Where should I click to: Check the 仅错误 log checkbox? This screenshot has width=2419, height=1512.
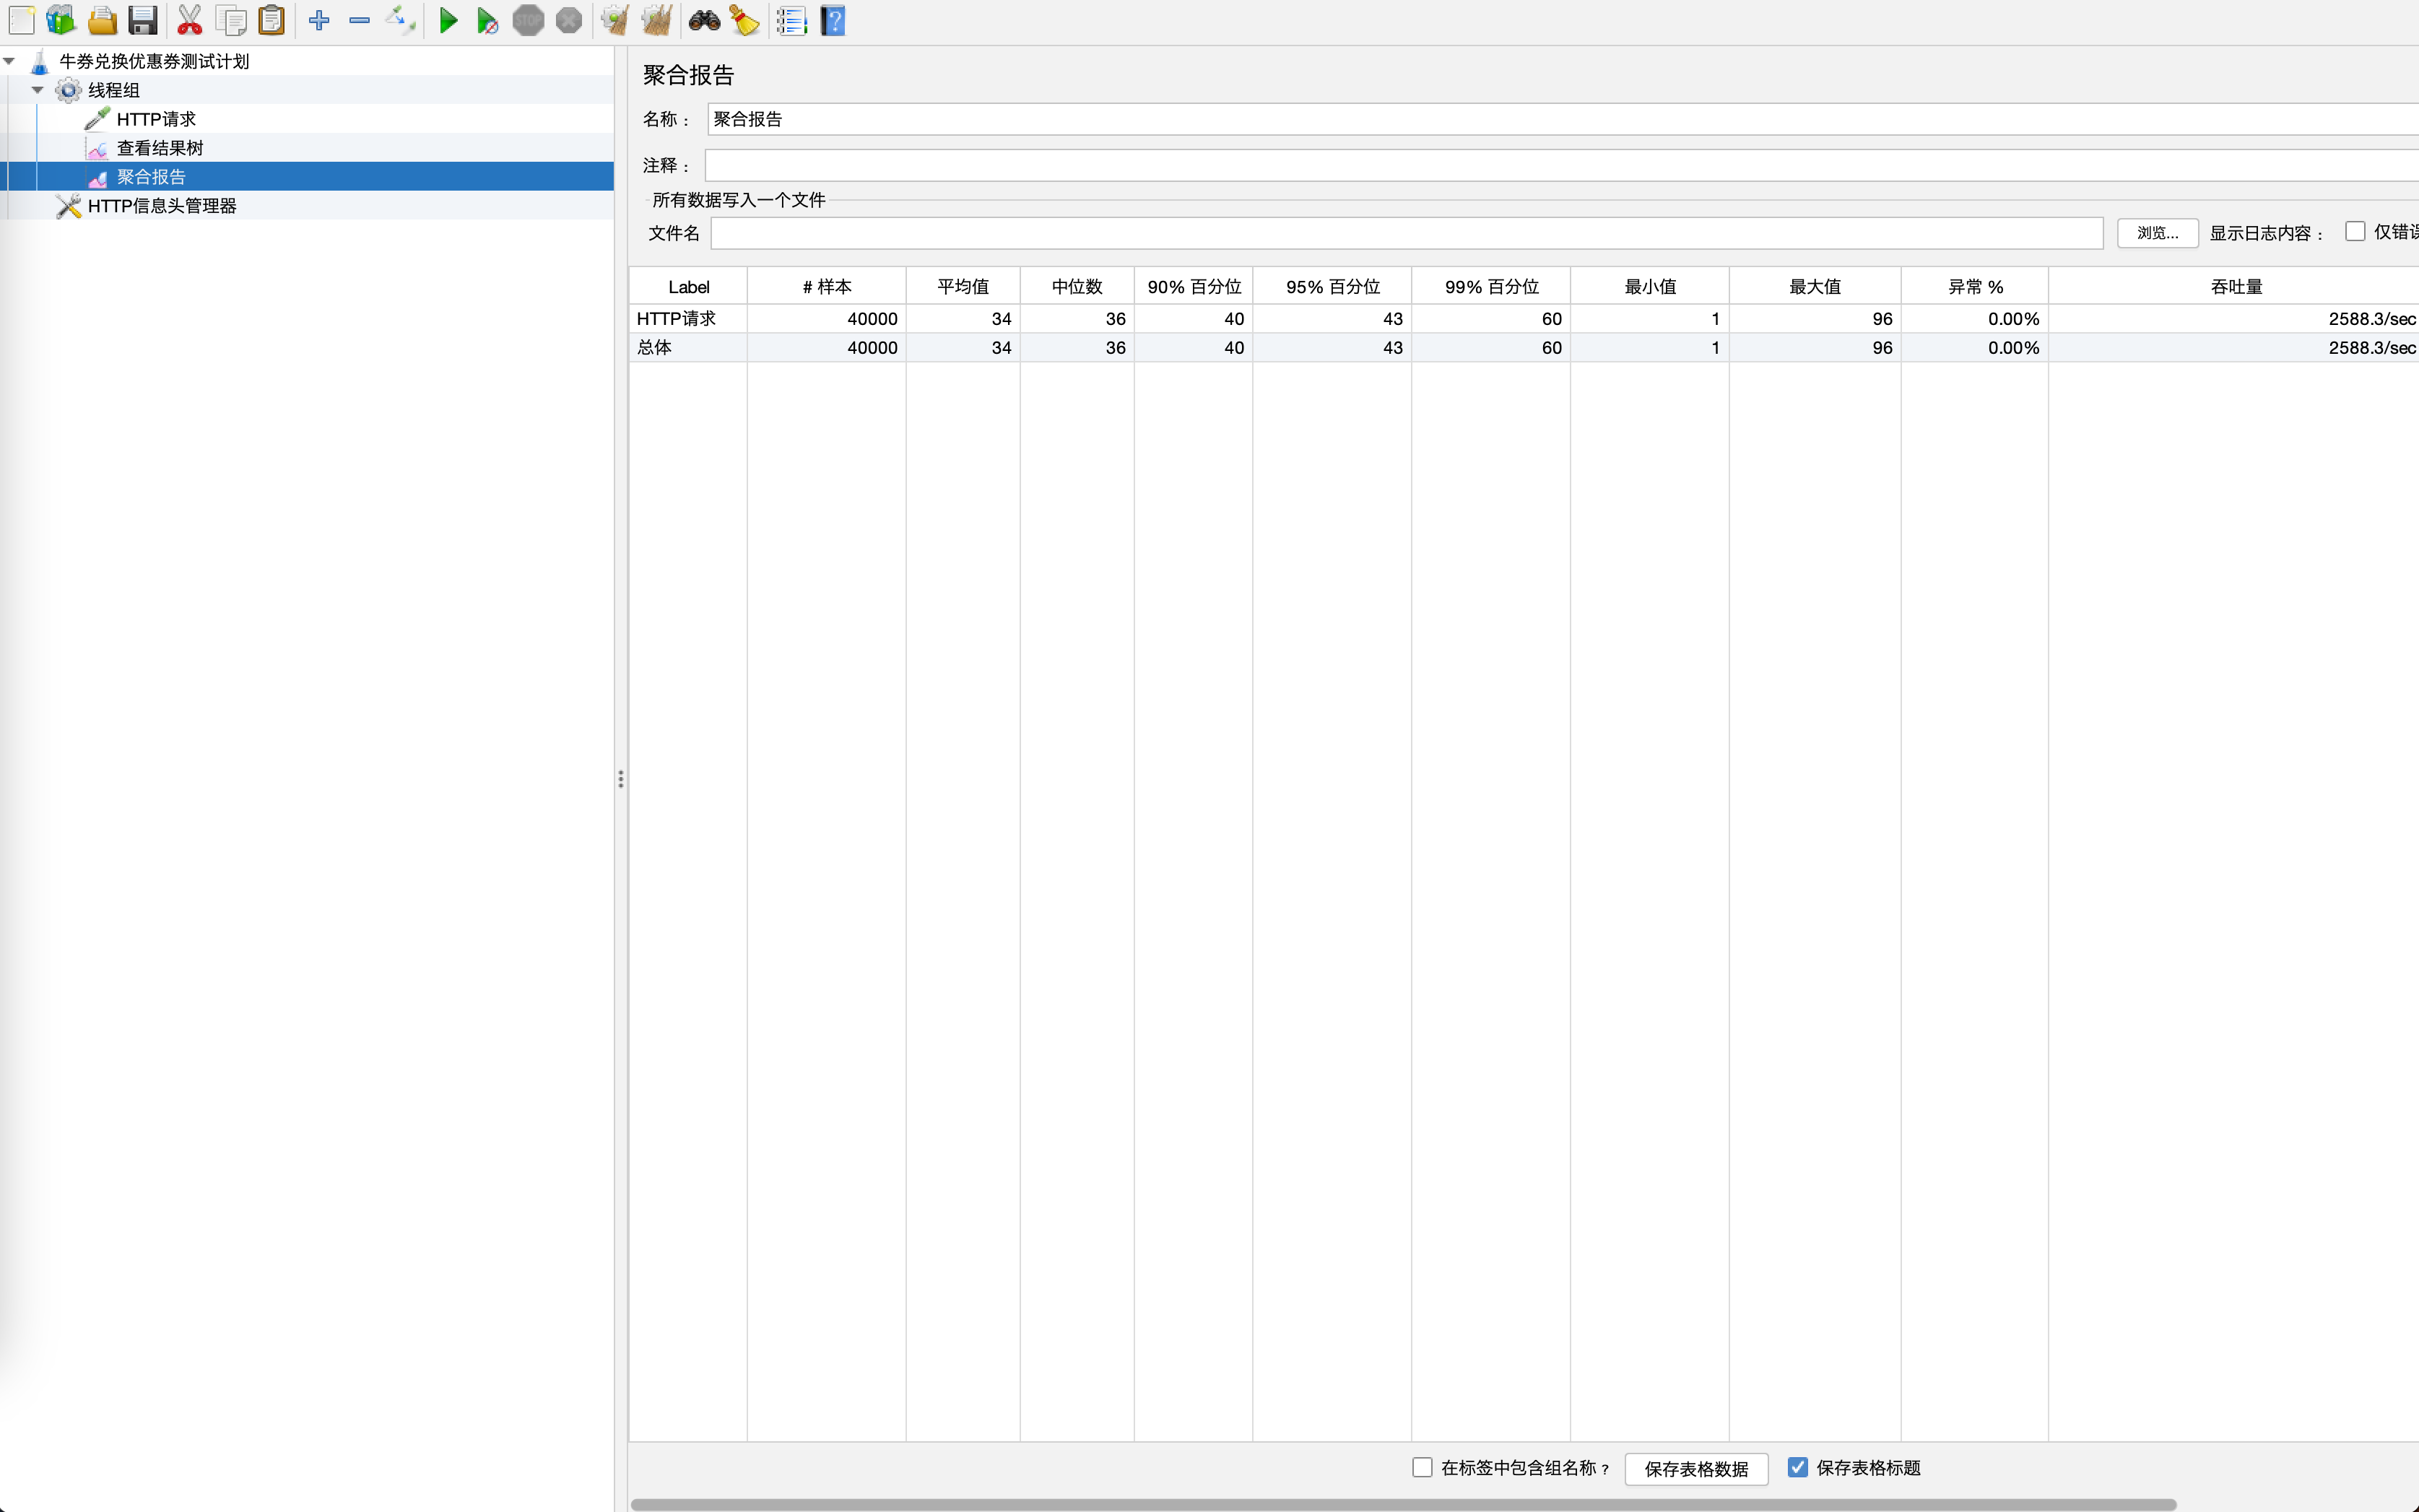click(2355, 232)
